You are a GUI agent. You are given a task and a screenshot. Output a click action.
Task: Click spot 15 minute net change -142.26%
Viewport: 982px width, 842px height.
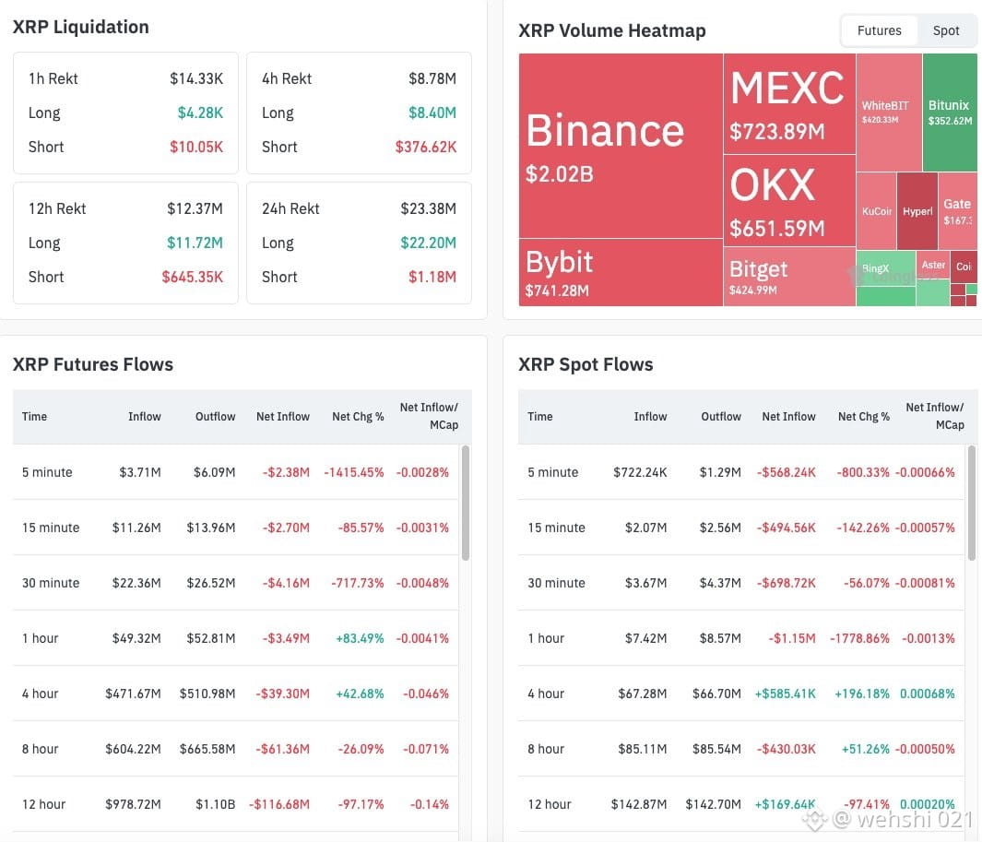click(863, 528)
